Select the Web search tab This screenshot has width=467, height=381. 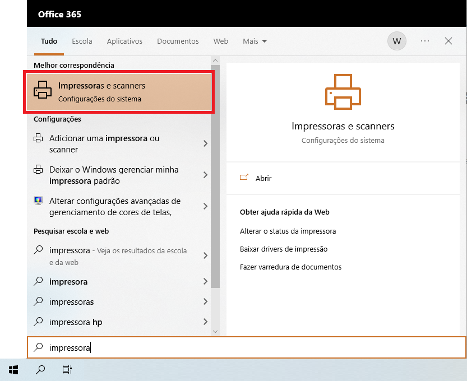tap(220, 41)
